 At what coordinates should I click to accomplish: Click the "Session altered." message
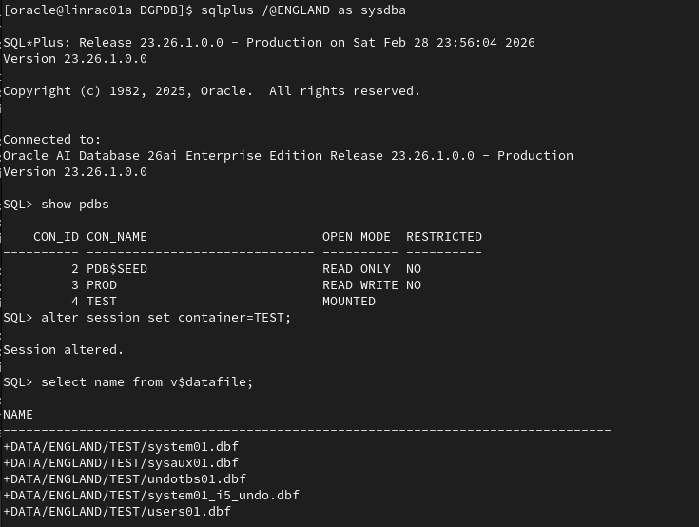[x=64, y=350]
